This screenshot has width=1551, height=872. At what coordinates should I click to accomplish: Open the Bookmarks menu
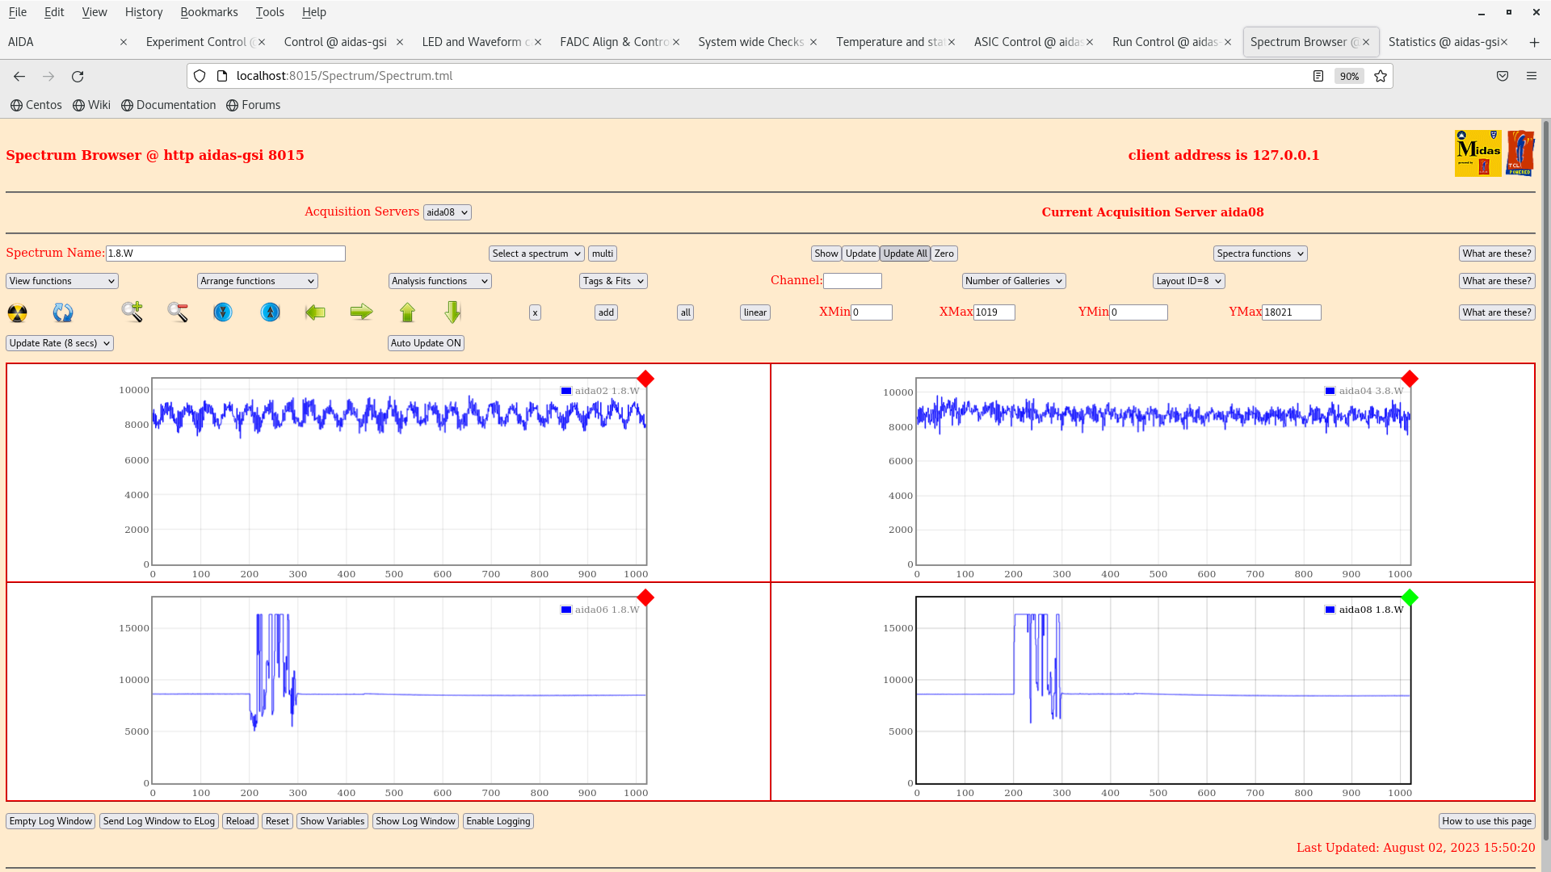(x=208, y=12)
